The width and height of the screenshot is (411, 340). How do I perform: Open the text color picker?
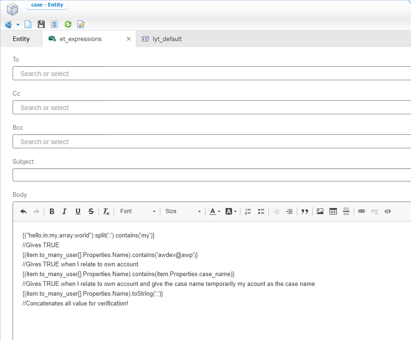[x=214, y=211]
